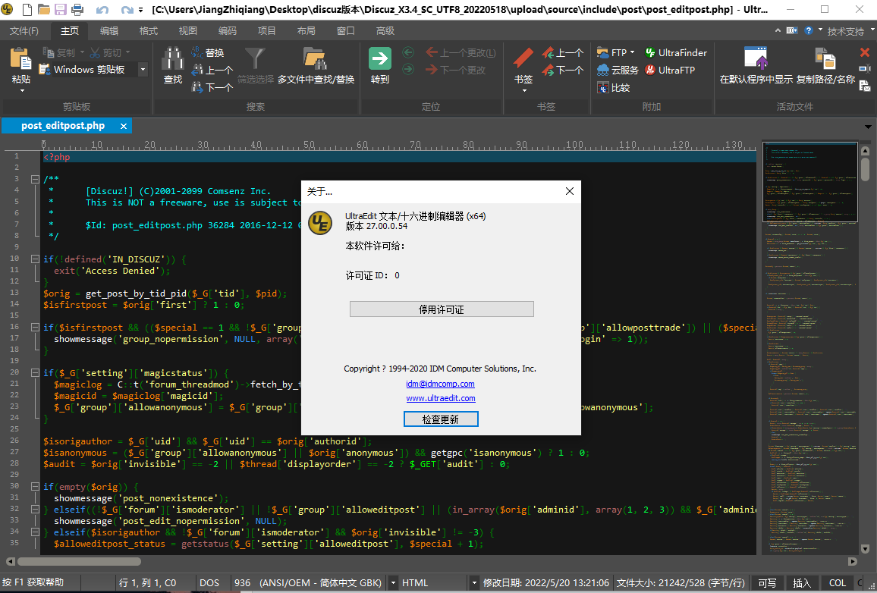Click the Redo arrow icon
This screenshot has height=593, width=877.
pyautogui.click(x=127, y=10)
